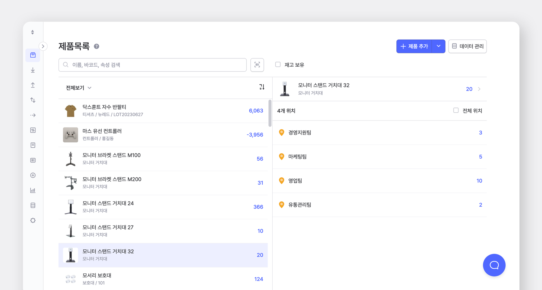This screenshot has height=290, width=542.
Task: Click the 영업팀 location row
Action: [x=379, y=181]
